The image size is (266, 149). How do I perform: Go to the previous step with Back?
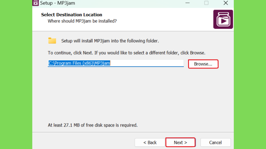tap(150, 143)
